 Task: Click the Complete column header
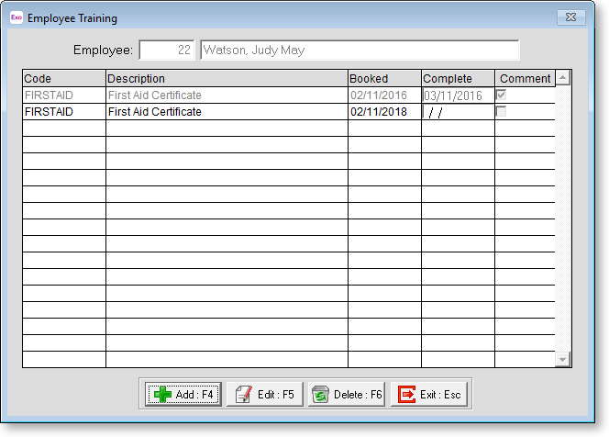(458, 79)
